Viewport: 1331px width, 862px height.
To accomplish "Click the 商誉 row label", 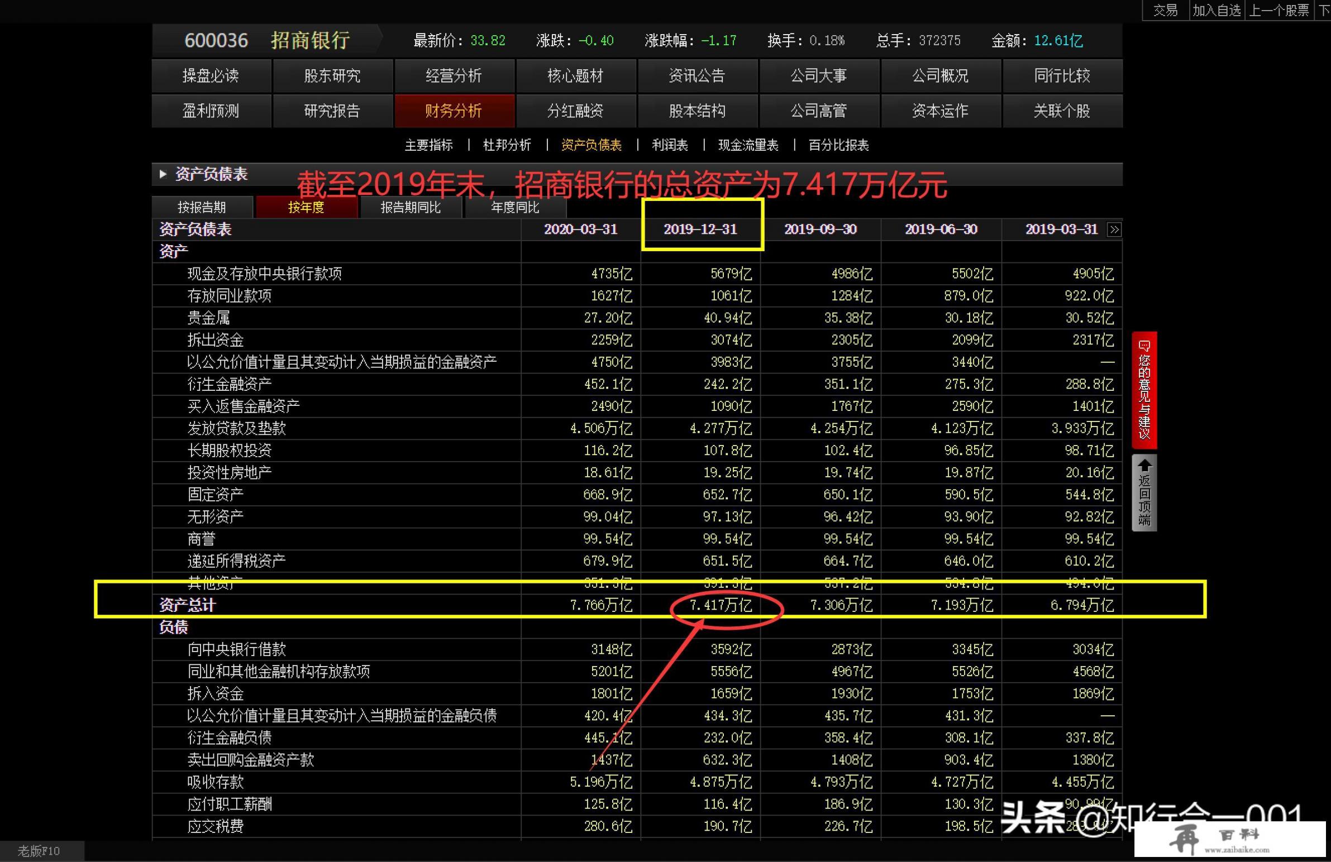I will pyautogui.click(x=201, y=539).
